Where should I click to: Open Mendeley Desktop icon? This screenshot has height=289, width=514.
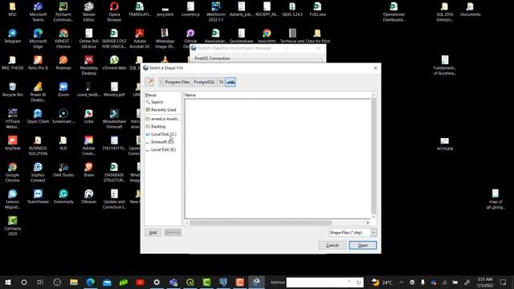pos(89,65)
